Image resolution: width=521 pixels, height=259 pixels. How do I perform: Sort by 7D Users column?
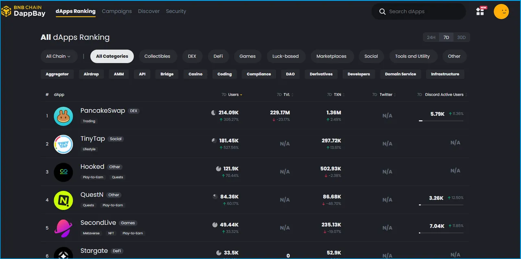232,95
